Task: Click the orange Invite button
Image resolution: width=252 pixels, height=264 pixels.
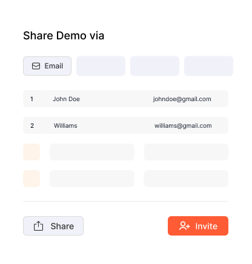Action: [x=198, y=226]
